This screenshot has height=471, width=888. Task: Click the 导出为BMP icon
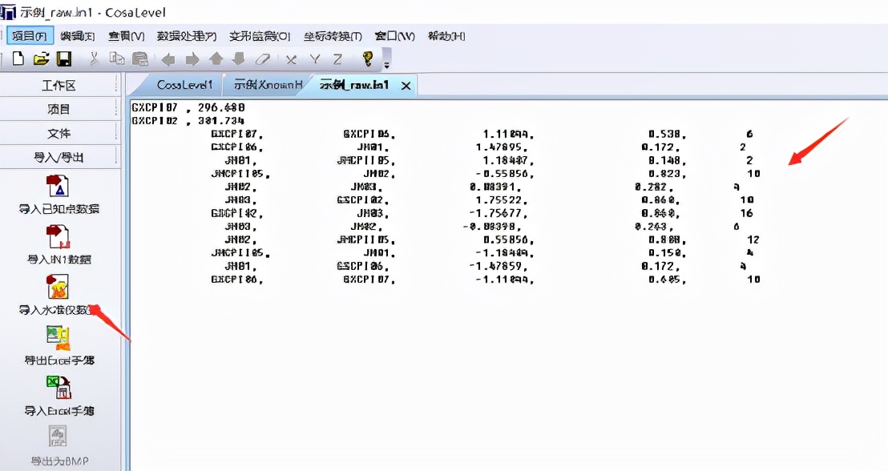(59, 437)
